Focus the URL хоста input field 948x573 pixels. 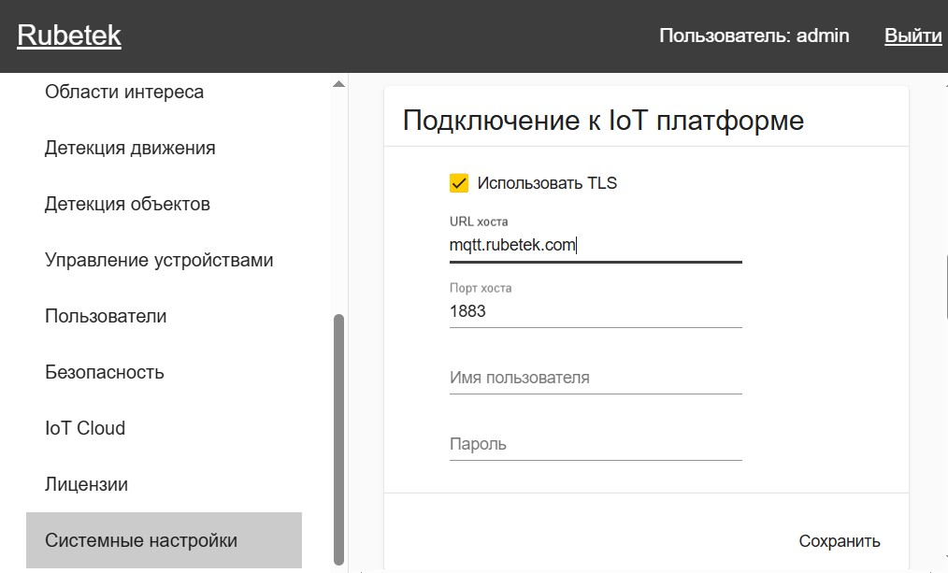(x=595, y=246)
